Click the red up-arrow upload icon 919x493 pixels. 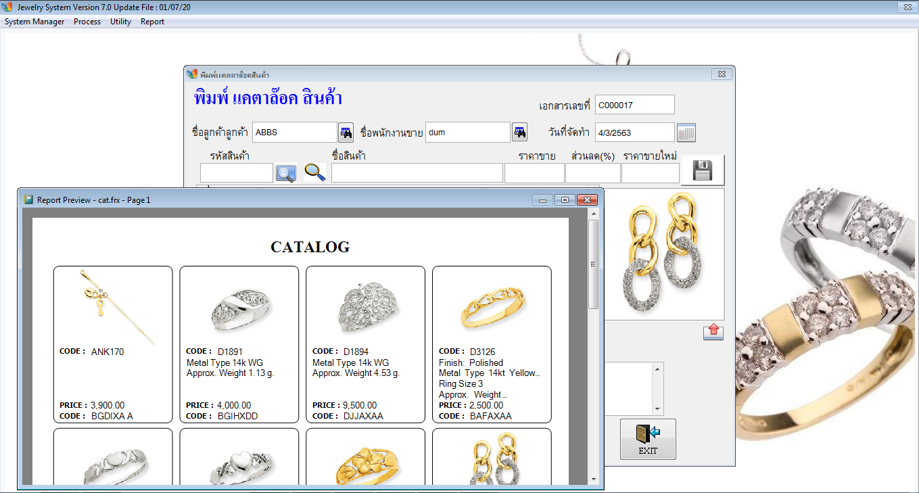tap(713, 332)
